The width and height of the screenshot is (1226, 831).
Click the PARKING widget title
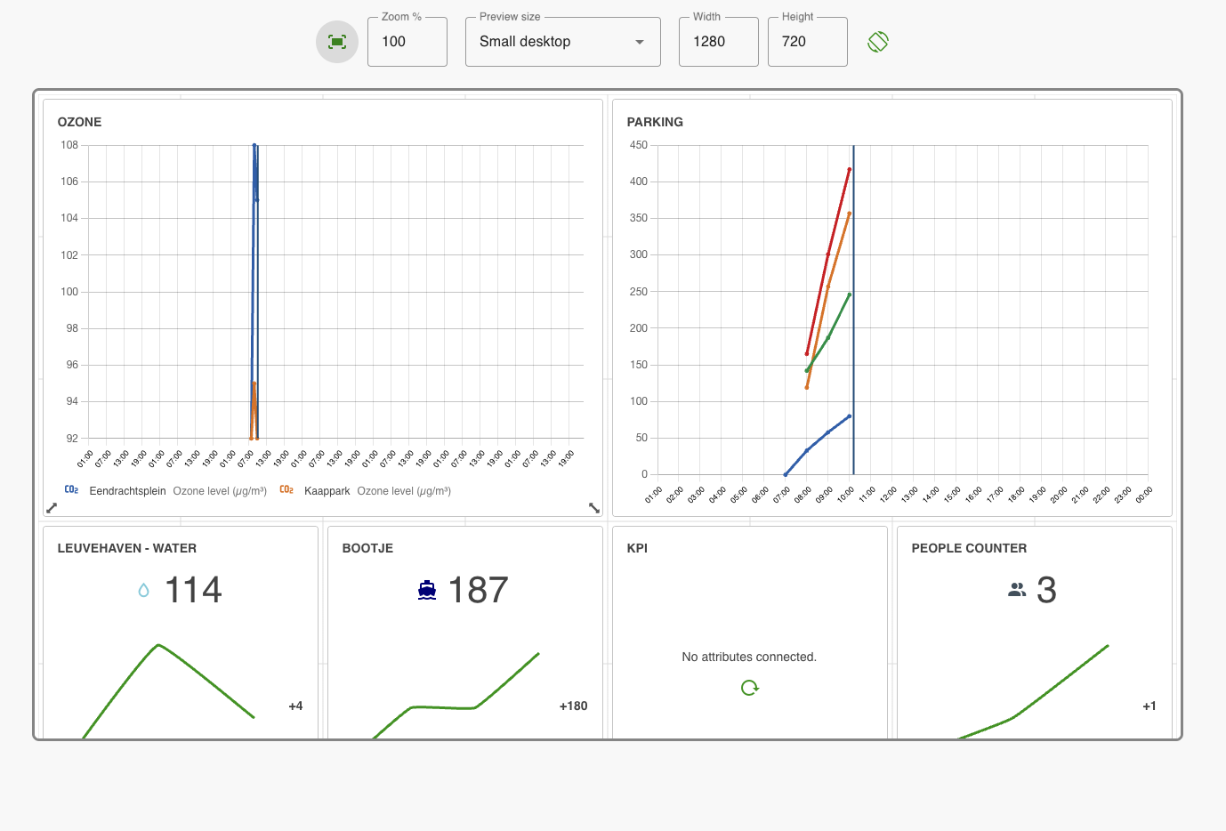coord(655,122)
